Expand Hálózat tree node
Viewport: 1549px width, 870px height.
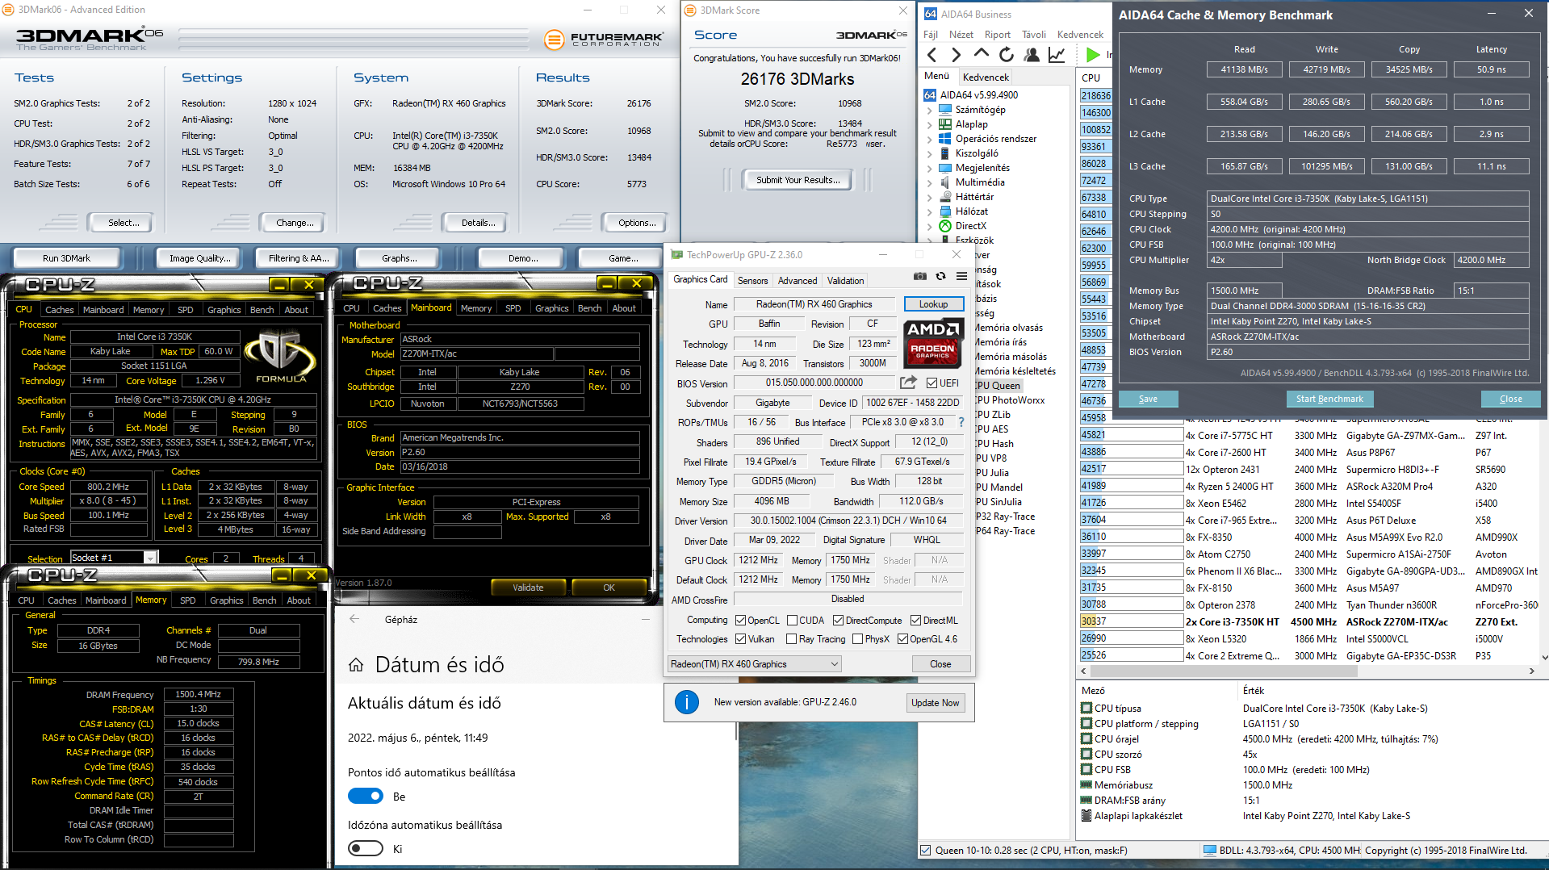coord(929,211)
